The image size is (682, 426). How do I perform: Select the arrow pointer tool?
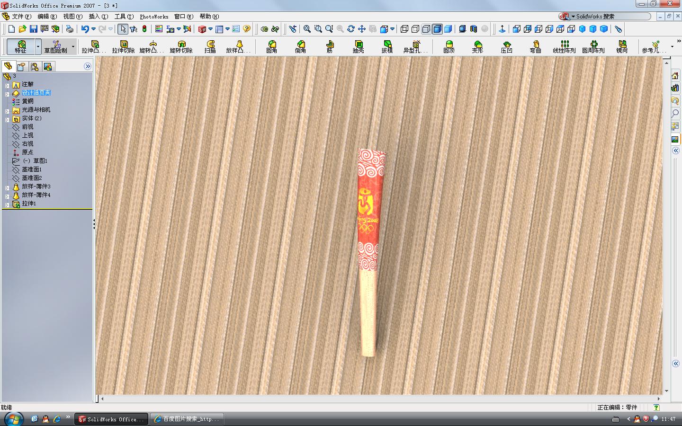[123, 29]
